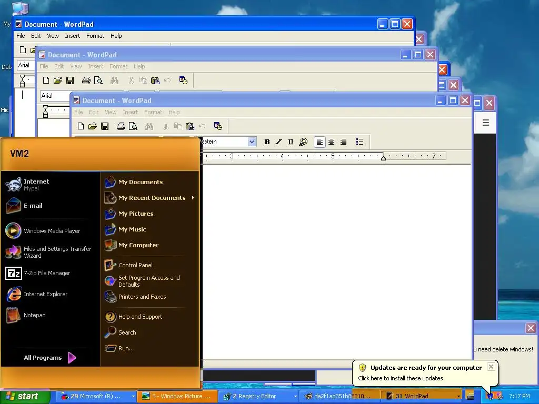Viewport: 539px width, 404px height.
Task: Click Arial font box in rearmost WordPad
Action: pos(26,65)
